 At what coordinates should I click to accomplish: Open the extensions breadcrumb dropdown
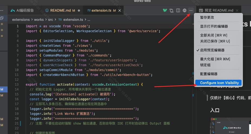click(x=21, y=20)
